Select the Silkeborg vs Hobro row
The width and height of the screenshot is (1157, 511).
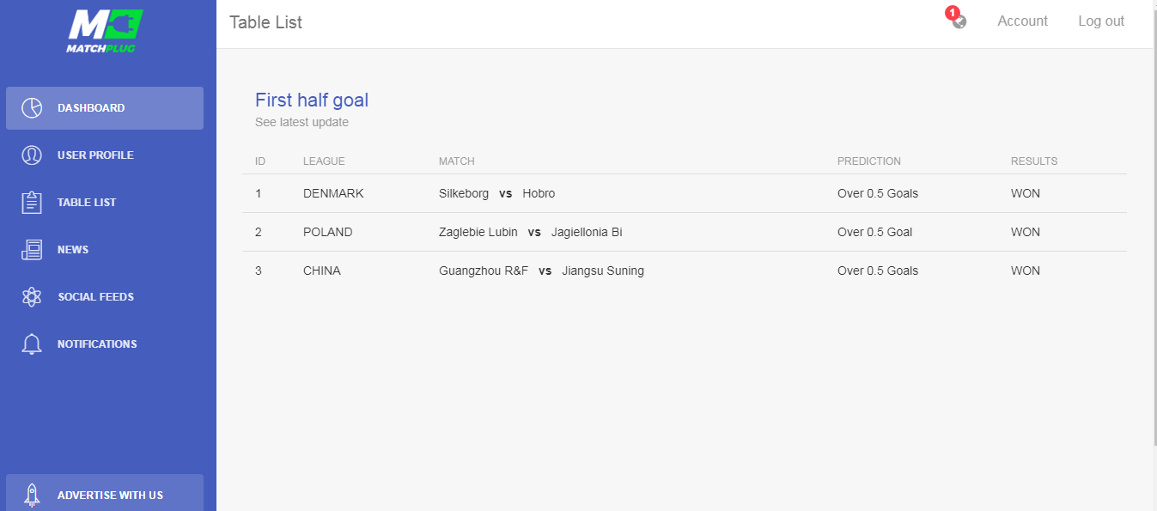(685, 193)
